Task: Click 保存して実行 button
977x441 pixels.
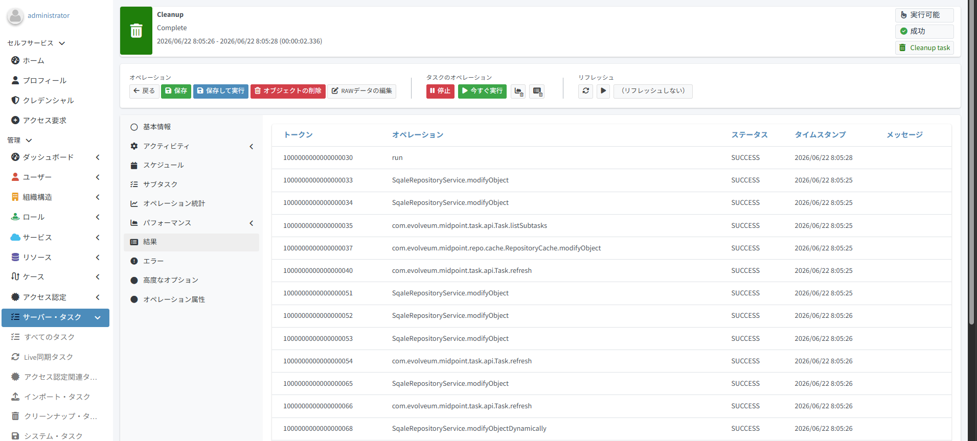Action: (x=221, y=91)
